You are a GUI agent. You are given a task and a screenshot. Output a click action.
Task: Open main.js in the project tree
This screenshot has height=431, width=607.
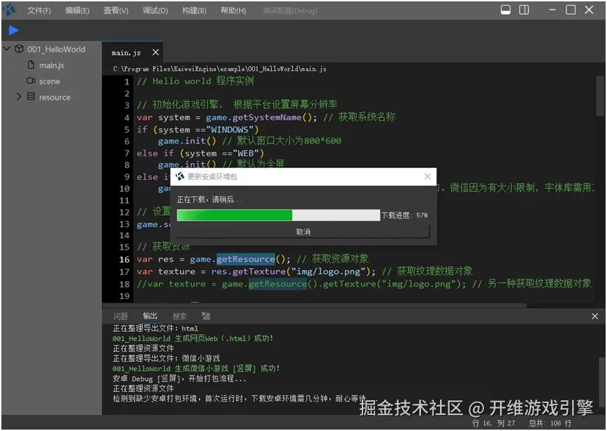coord(52,66)
